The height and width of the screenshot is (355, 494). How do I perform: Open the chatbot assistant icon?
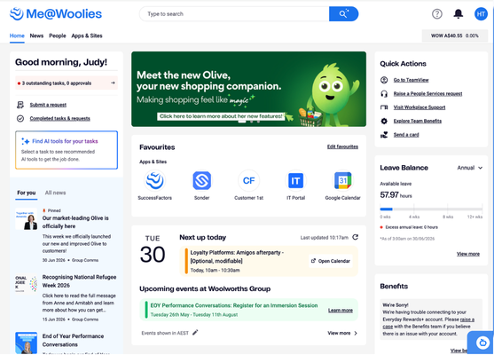[x=482, y=342]
